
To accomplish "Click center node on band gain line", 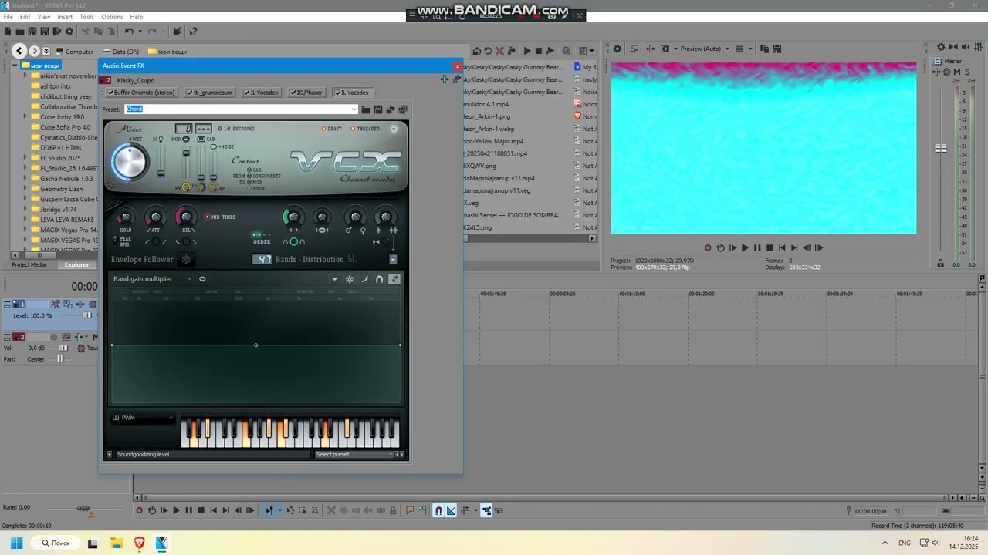I will tap(255, 345).
